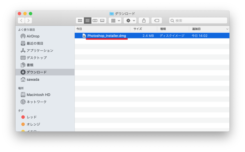
Task: Select the オレンジ tag
Action: 45,124
